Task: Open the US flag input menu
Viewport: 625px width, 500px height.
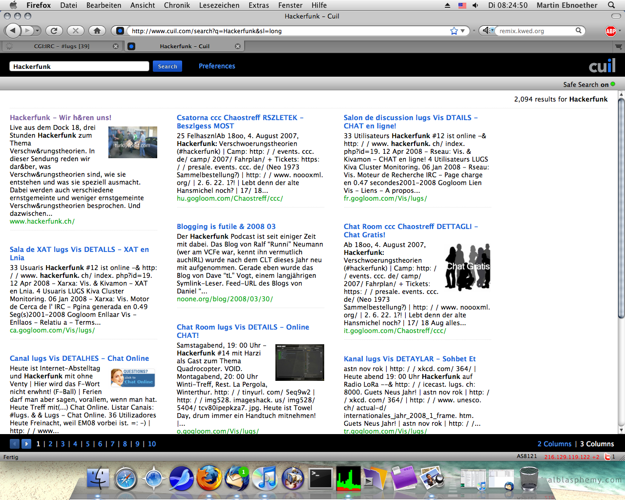Action: tap(462, 5)
